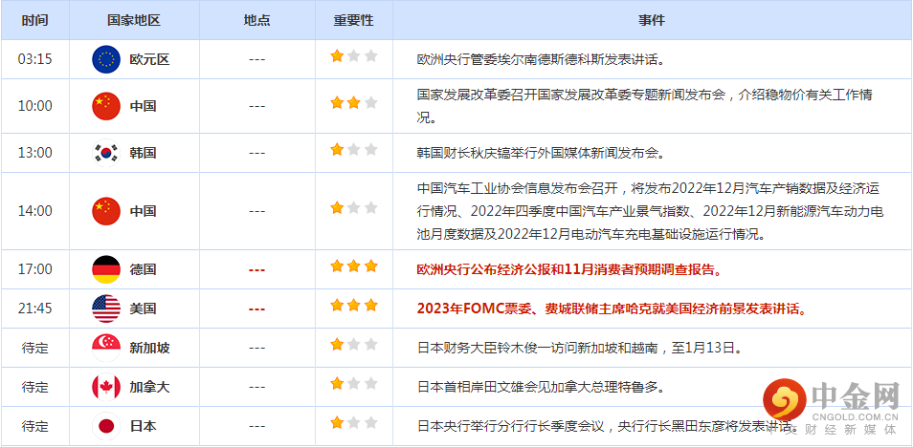Select the 国家地区 column header
The width and height of the screenshot is (913, 447).
[x=134, y=20]
